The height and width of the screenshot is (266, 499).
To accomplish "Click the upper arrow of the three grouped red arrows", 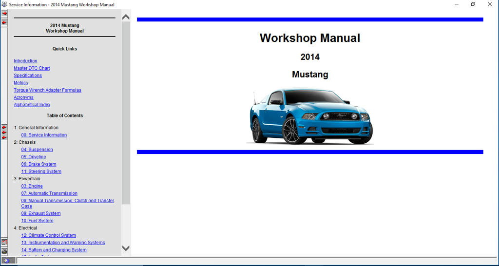I will 4,127.
